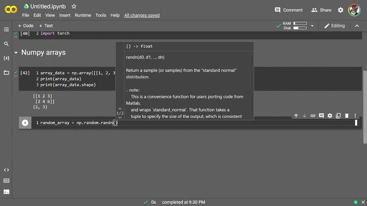Open the Tools menu
367x206 pixels.
pyautogui.click(x=101, y=15)
